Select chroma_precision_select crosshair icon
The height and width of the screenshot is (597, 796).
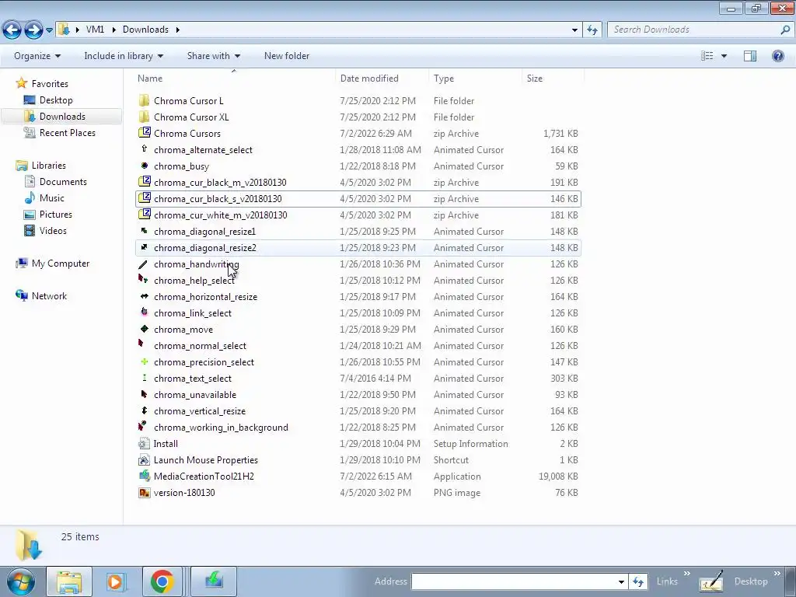[144, 361]
